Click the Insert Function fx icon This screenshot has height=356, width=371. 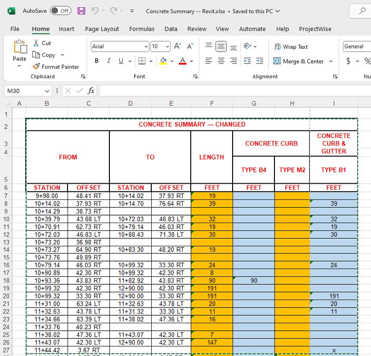coord(91,91)
